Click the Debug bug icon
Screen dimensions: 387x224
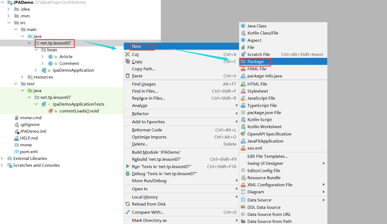[128, 173]
